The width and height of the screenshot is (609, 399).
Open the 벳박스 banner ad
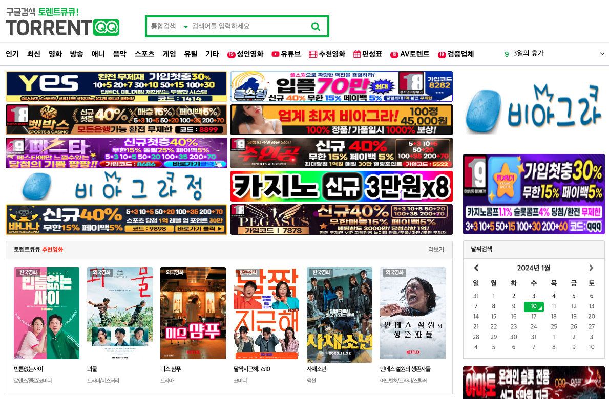[x=116, y=119]
